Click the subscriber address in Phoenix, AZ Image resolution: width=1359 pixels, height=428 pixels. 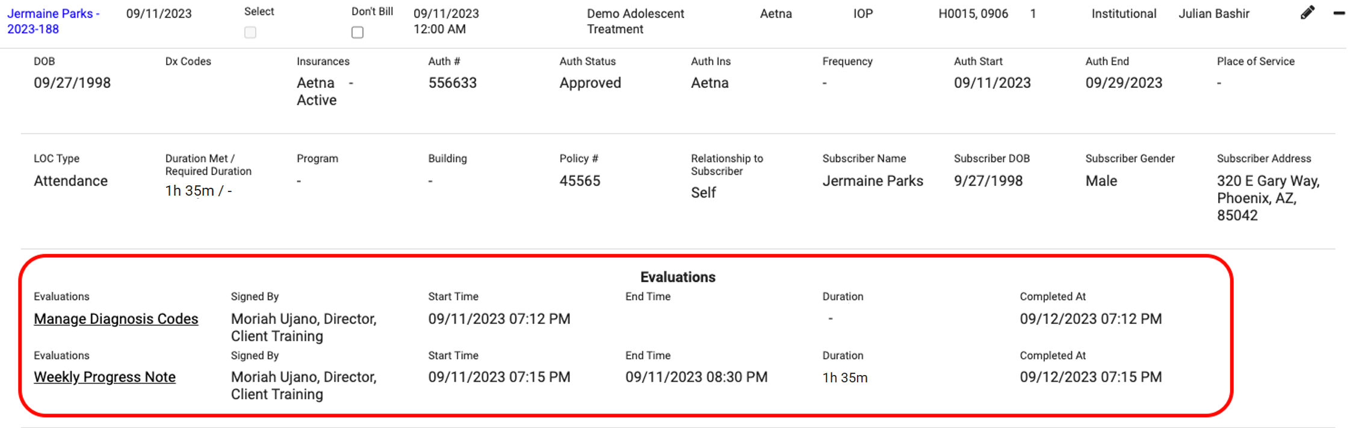click(x=1268, y=198)
